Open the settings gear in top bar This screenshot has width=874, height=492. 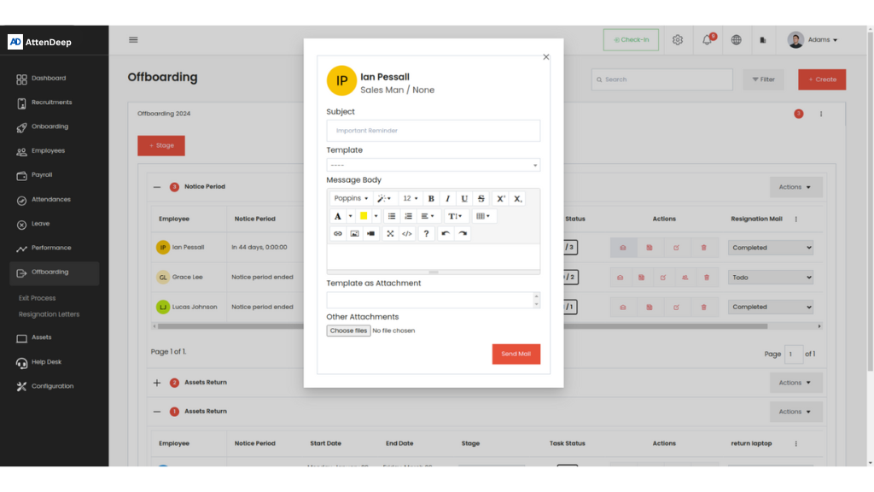pos(678,40)
